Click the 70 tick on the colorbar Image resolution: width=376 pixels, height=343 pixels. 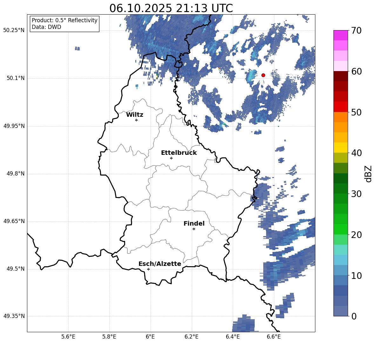[356, 30]
